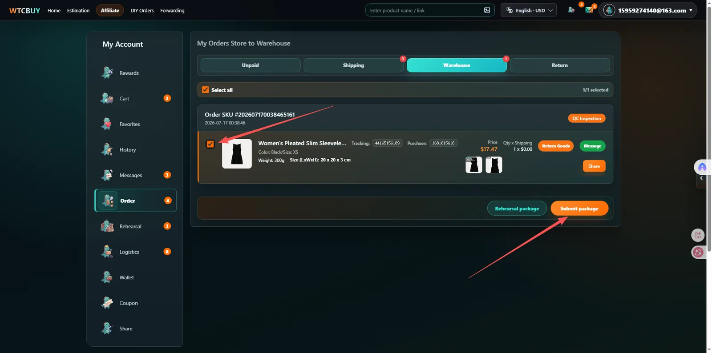Open the second QC photo thumbnail
This screenshot has width=712, height=353.
tap(494, 165)
